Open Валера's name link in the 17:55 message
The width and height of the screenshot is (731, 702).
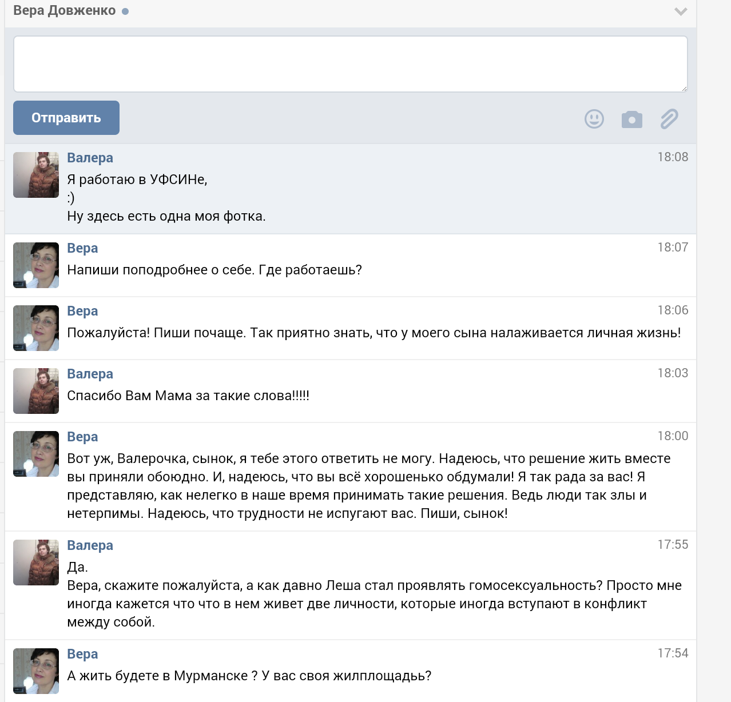(x=90, y=545)
